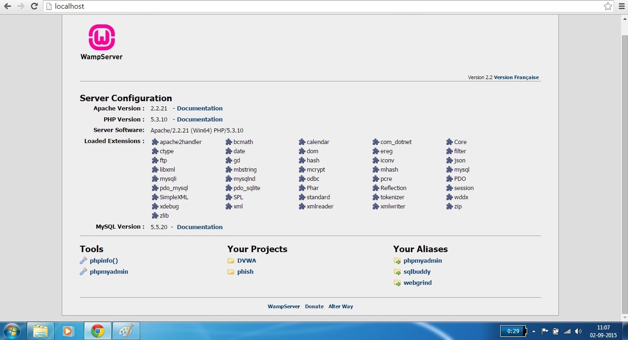
Task: Click the mbstring extension text
Action: (x=245, y=169)
